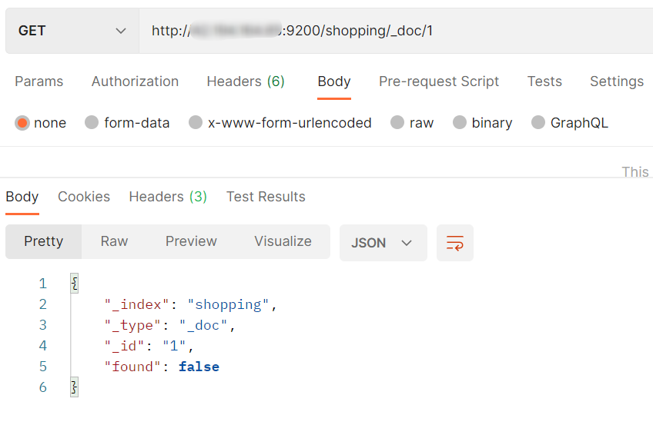Select the none body type radio
Screen dimensions: 653x425
click(22, 123)
